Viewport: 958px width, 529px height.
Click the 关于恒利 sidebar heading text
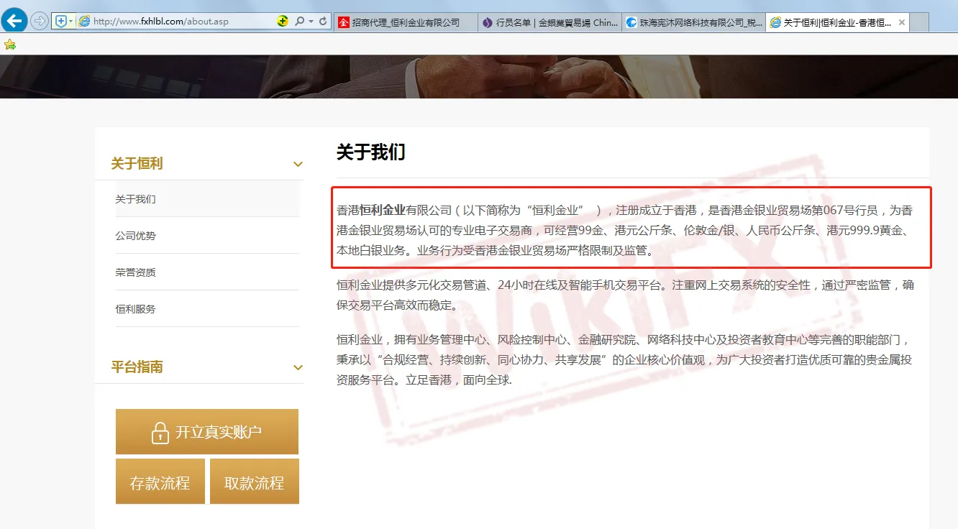tap(137, 164)
